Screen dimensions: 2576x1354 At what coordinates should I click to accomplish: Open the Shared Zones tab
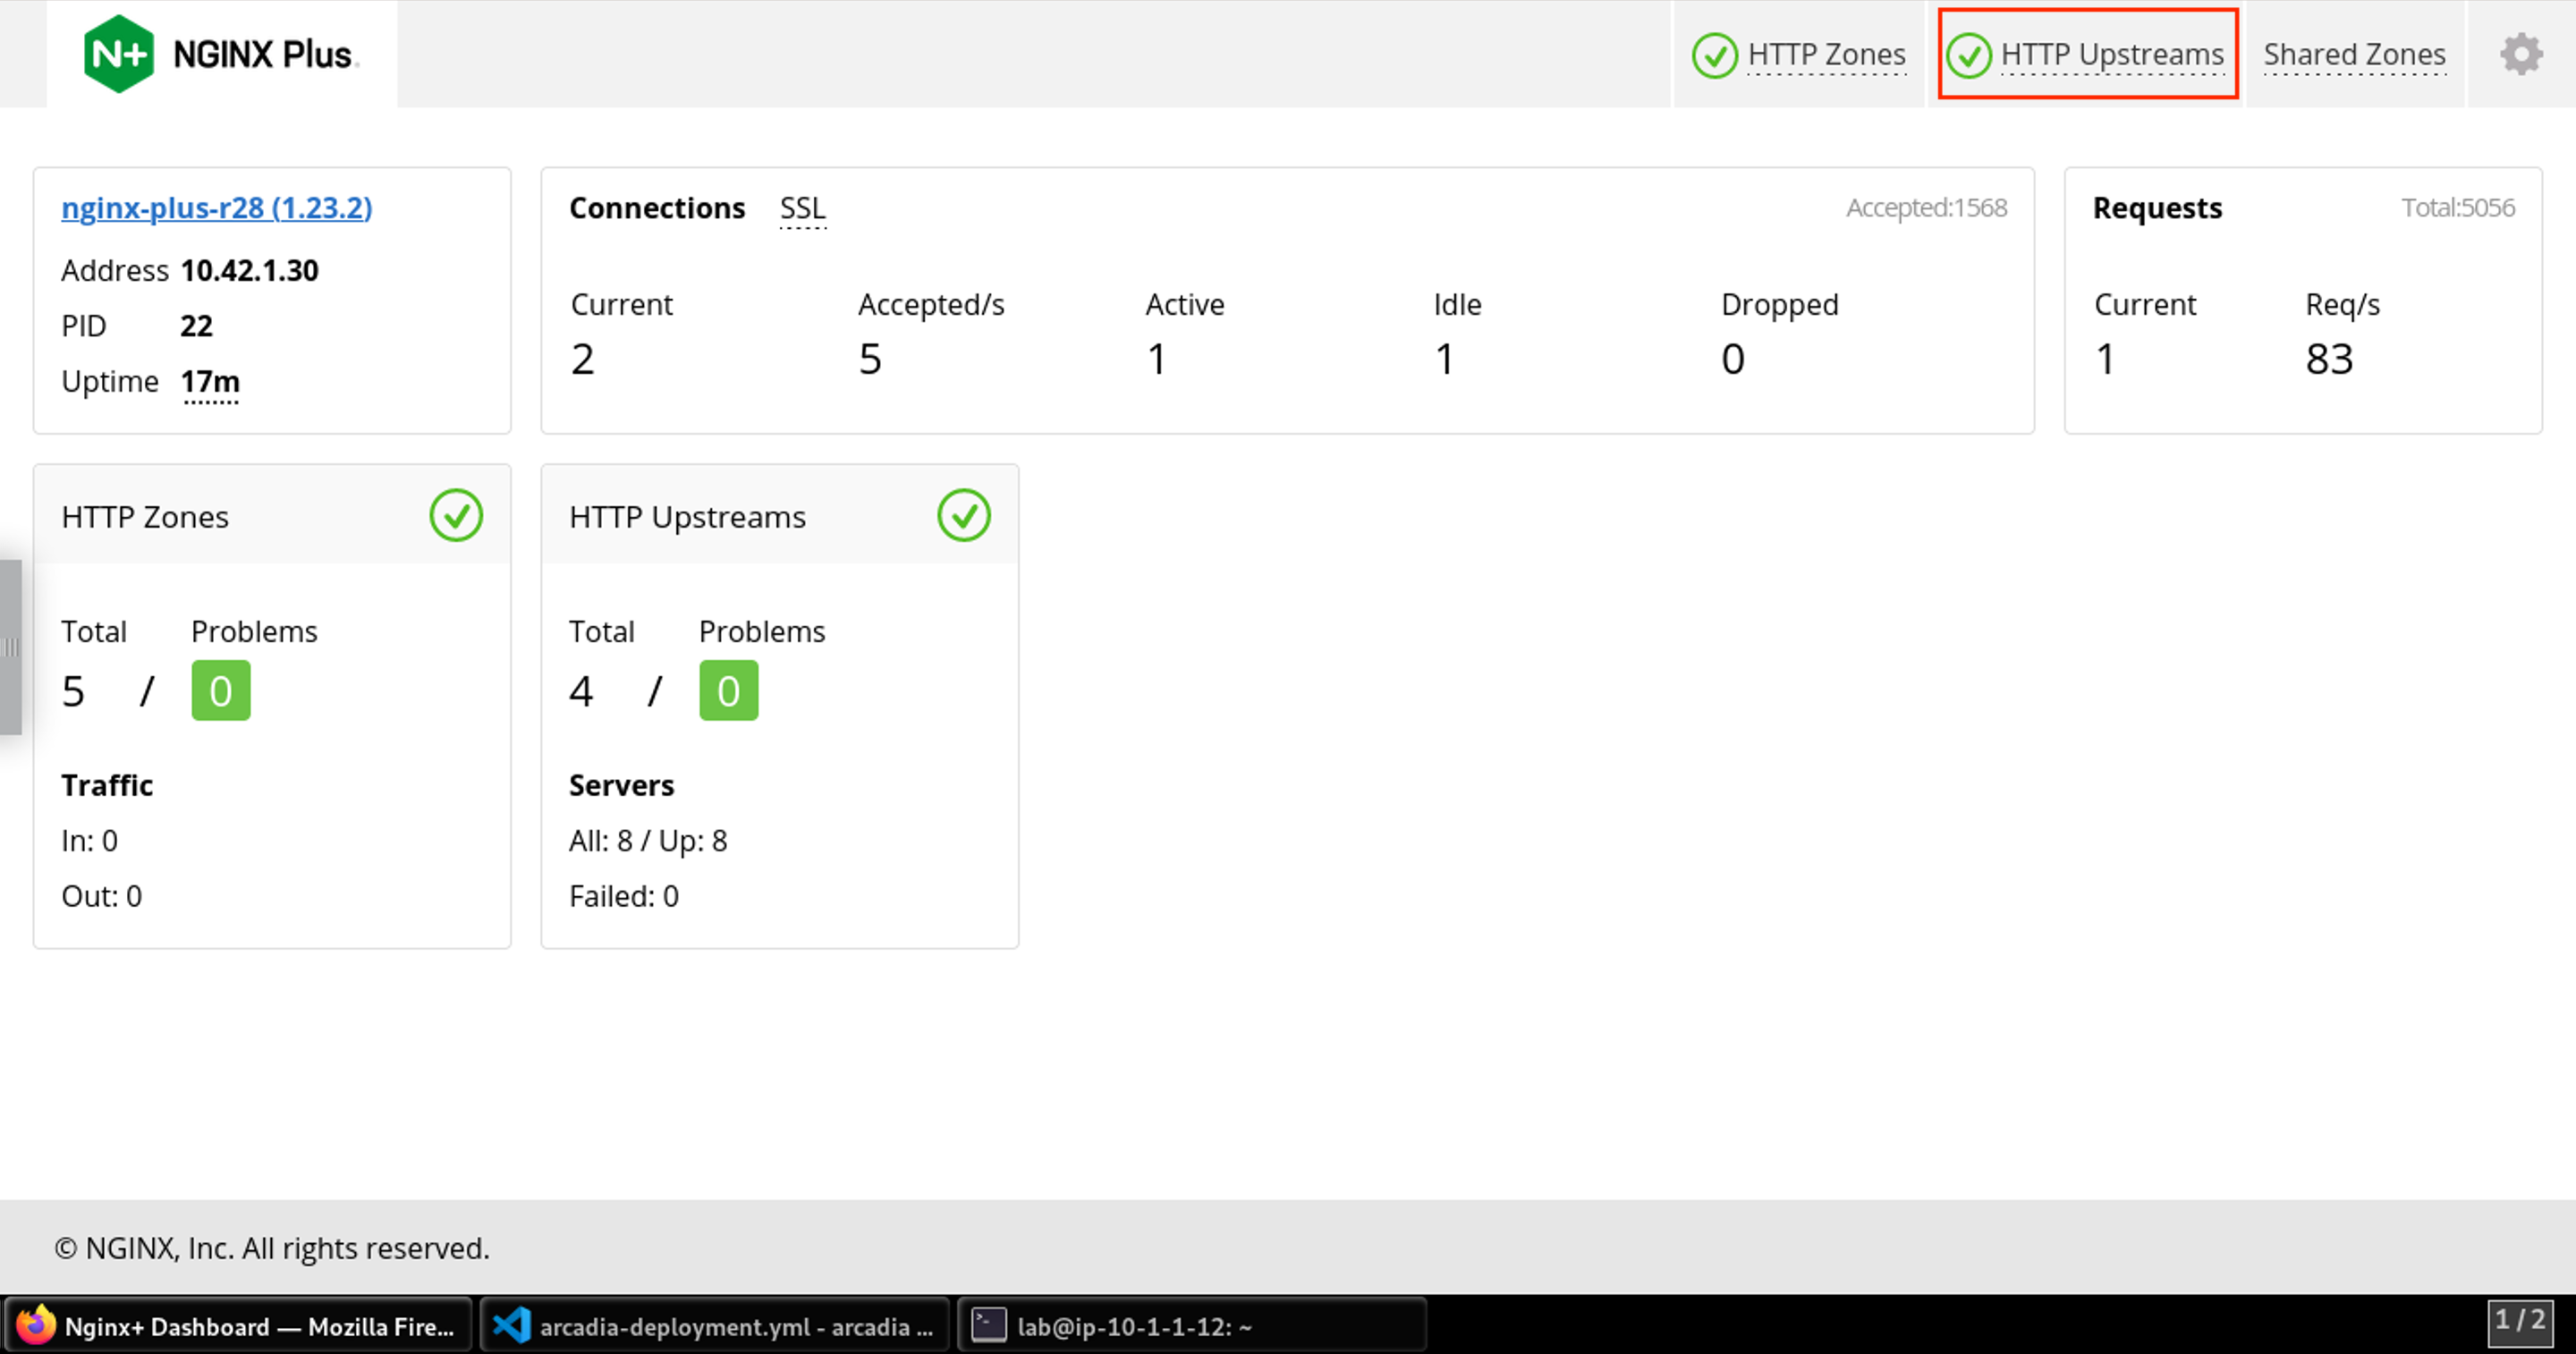(x=2354, y=54)
